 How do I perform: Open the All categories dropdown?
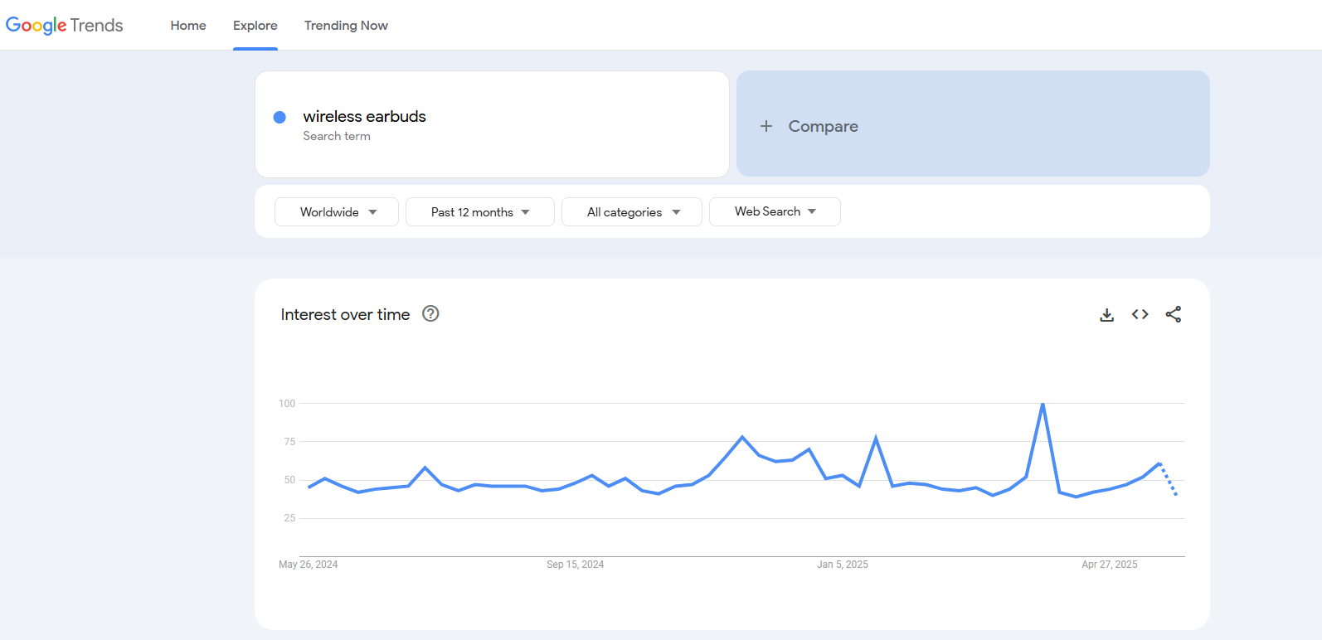[632, 211]
